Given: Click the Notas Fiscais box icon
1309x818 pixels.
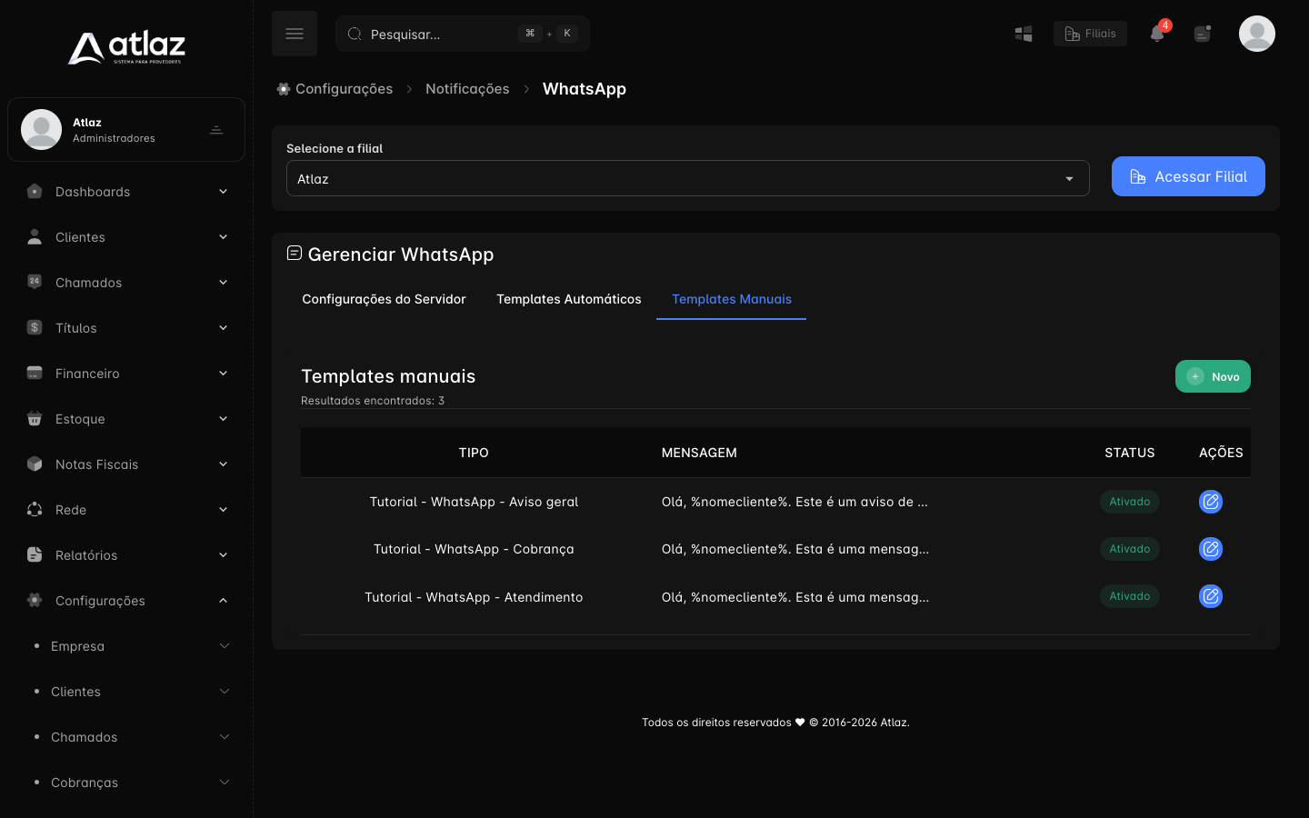Looking at the screenshot, I should [x=35, y=464].
